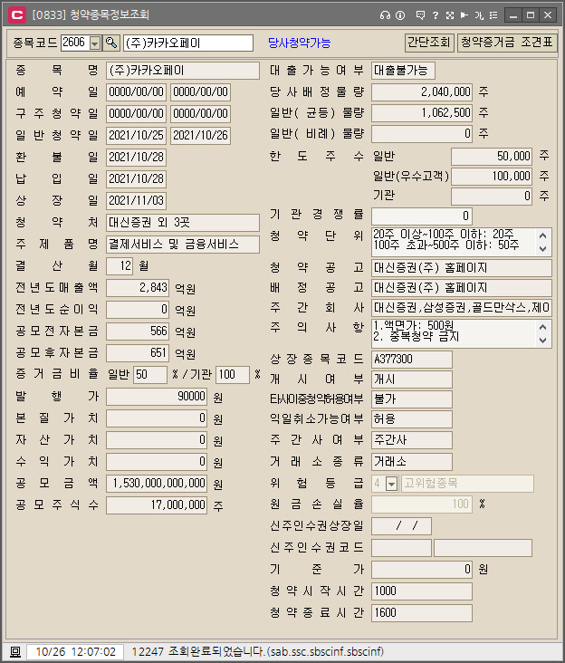Click 증거금비율 일반 field 50
The height and width of the screenshot is (663, 565).
pos(150,375)
